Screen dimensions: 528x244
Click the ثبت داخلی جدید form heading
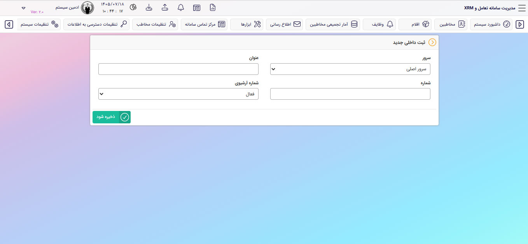[x=409, y=42]
